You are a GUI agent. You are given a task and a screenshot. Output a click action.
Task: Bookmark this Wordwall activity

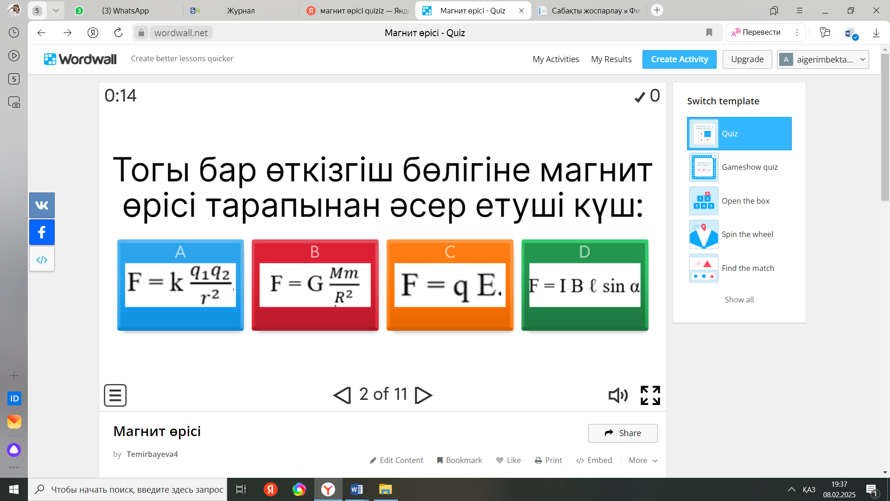[x=459, y=460]
